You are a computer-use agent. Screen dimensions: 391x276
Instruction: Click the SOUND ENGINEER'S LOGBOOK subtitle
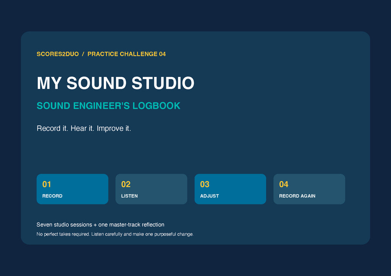click(x=108, y=106)
